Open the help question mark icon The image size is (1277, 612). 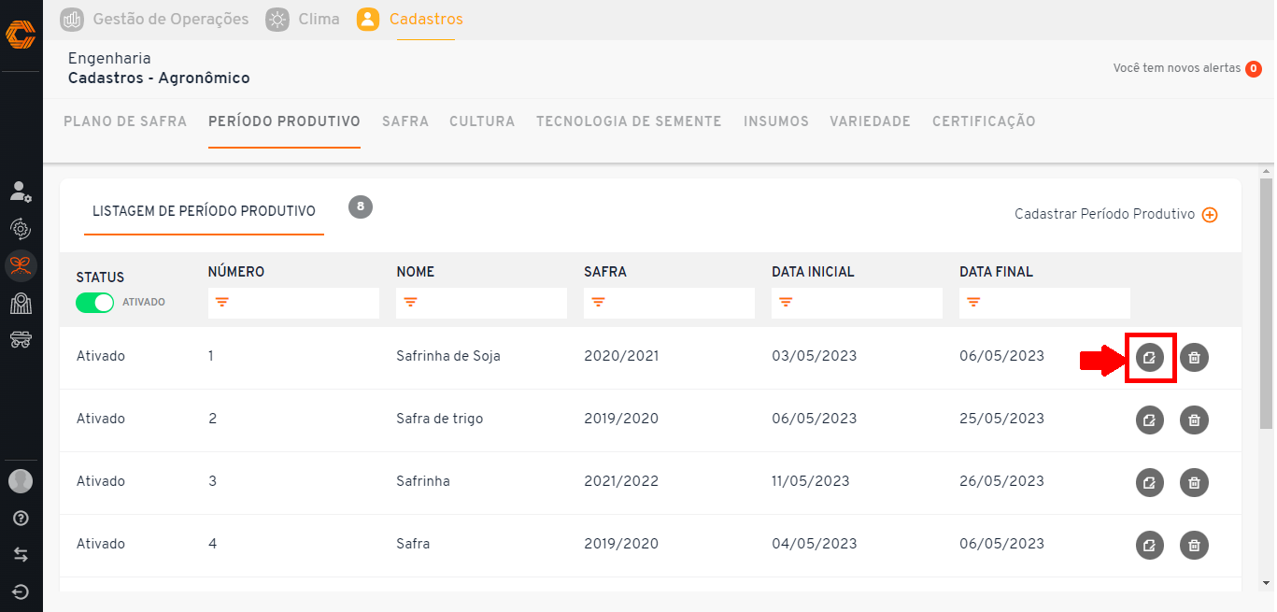point(21,518)
